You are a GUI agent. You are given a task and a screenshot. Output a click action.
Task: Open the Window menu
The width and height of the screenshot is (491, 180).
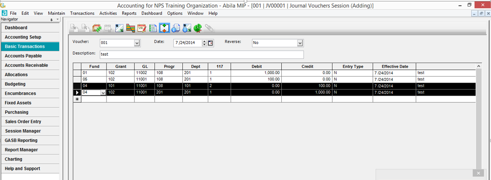click(195, 13)
